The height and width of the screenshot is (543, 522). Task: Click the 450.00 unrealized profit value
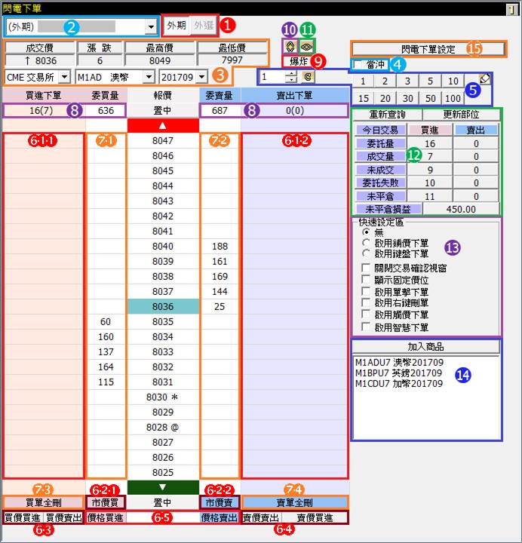coord(461,209)
